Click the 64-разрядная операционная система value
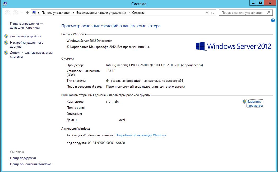The height and width of the screenshot is (172, 278). click(x=145, y=81)
